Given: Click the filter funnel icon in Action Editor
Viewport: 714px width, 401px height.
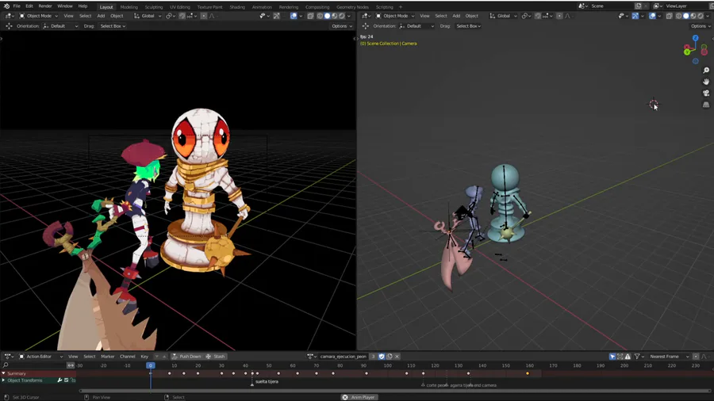Looking at the screenshot, I should tap(637, 357).
